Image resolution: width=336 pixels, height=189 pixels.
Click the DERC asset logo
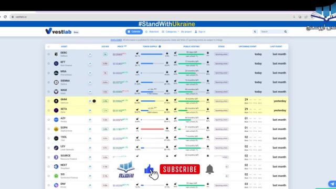(x=56, y=54)
